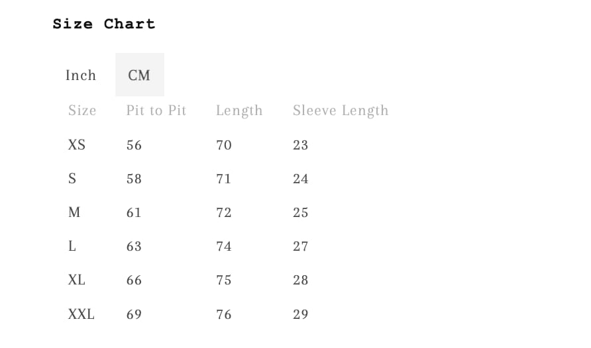Select the M size row label

coord(74,212)
